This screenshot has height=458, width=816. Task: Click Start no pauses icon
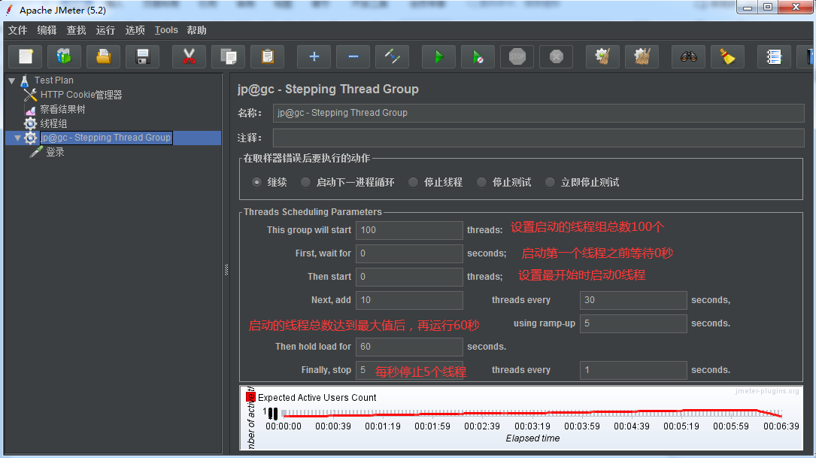pyautogui.click(x=478, y=56)
